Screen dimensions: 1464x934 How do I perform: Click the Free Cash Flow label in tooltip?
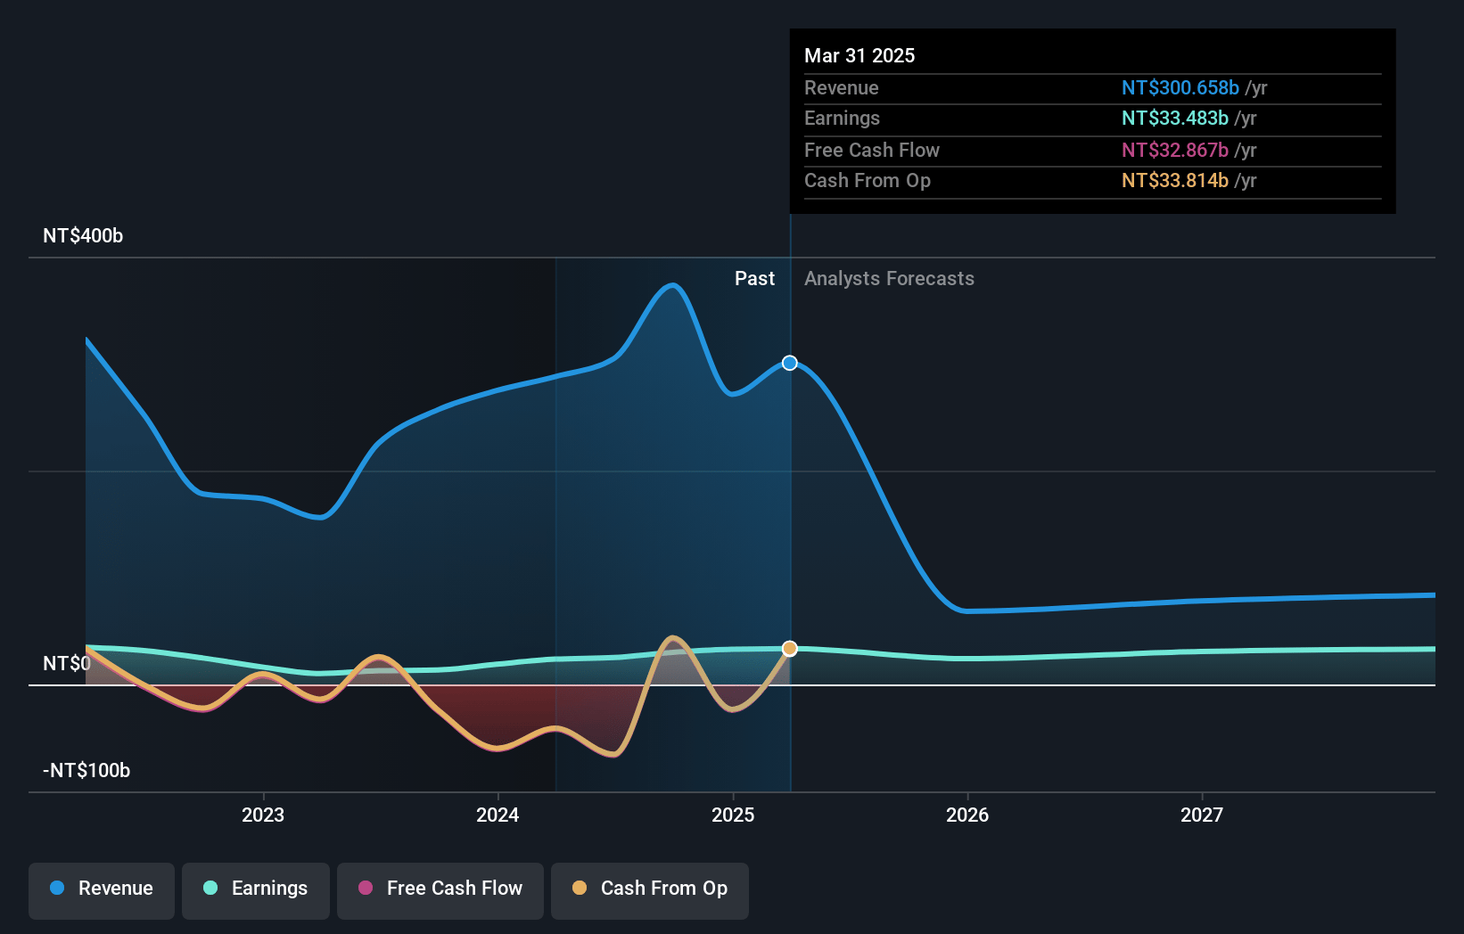point(872,151)
